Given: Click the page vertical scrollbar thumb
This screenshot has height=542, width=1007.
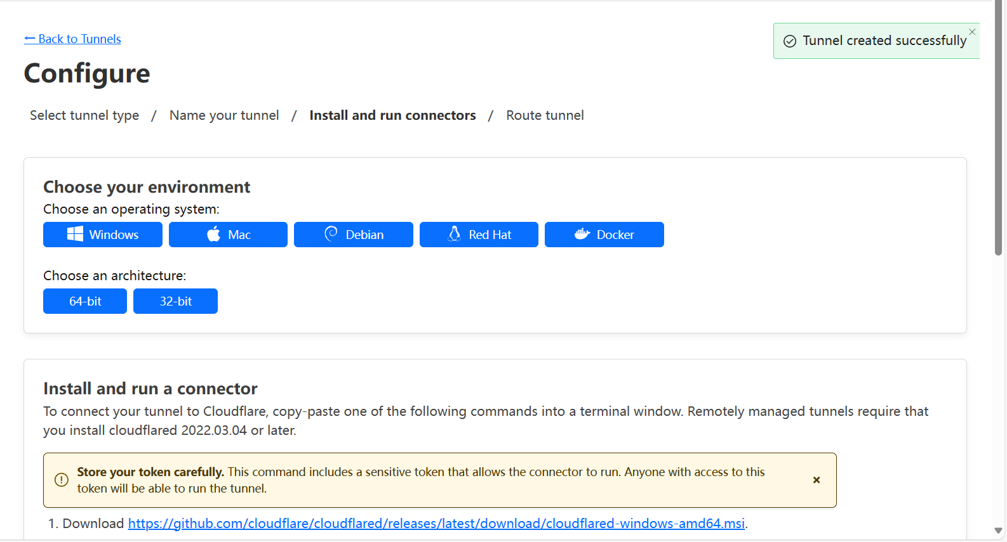Looking at the screenshot, I should (998, 127).
